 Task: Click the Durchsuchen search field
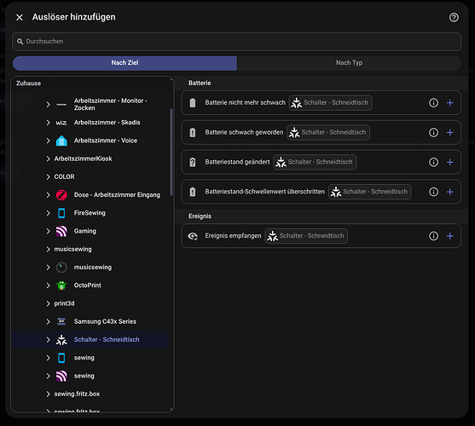click(x=236, y=42)
